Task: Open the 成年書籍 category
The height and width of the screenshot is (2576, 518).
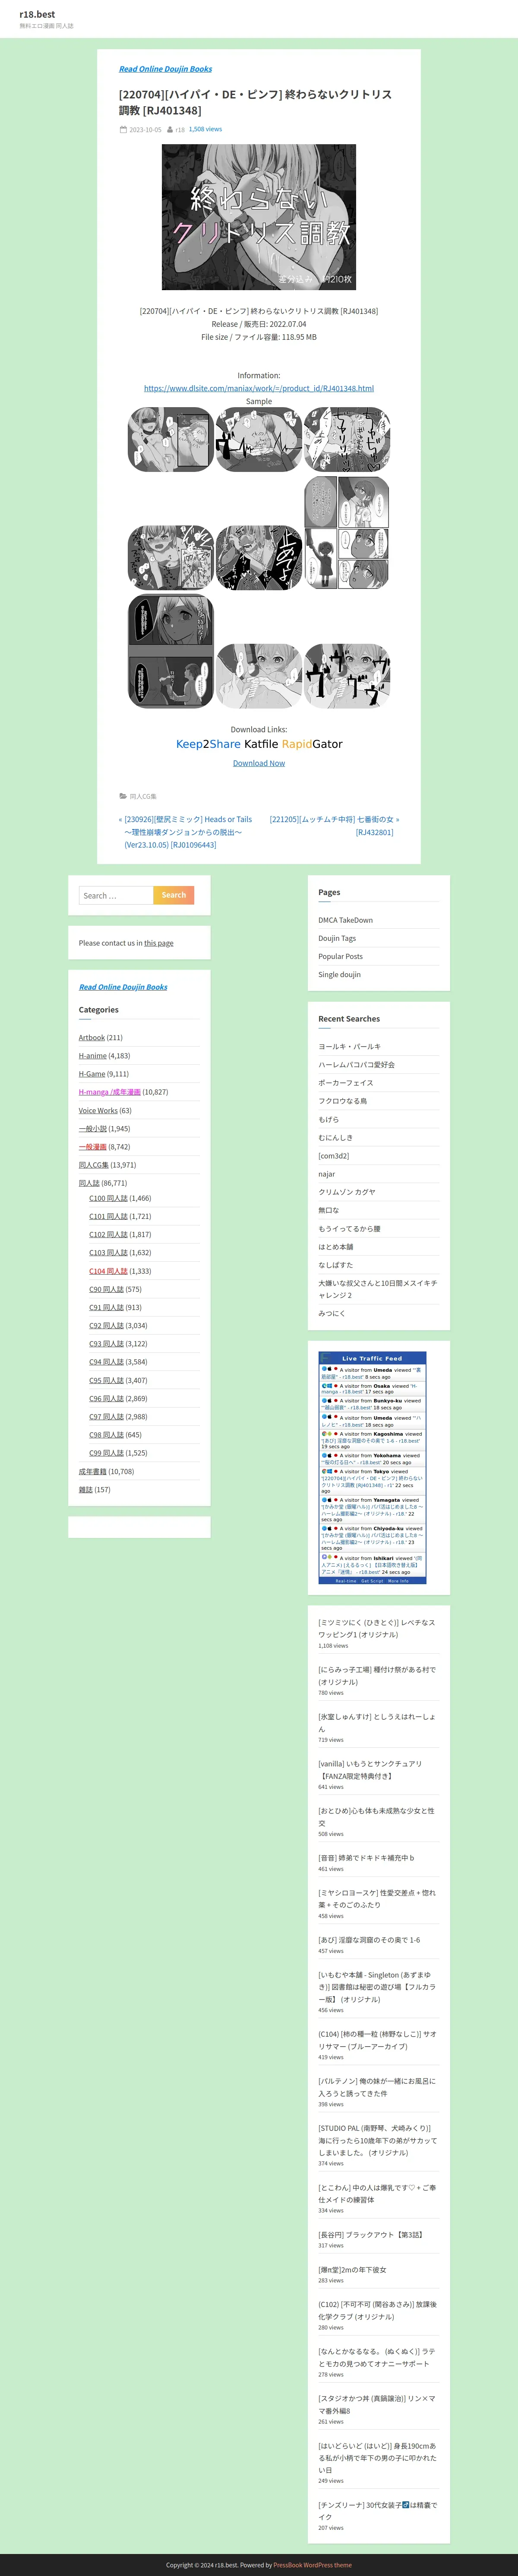Action: (x=93, y=1472)
